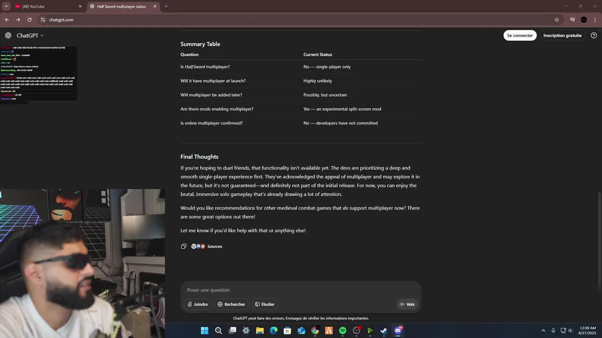Open the help question mark icon

click(x=594, y=36)
